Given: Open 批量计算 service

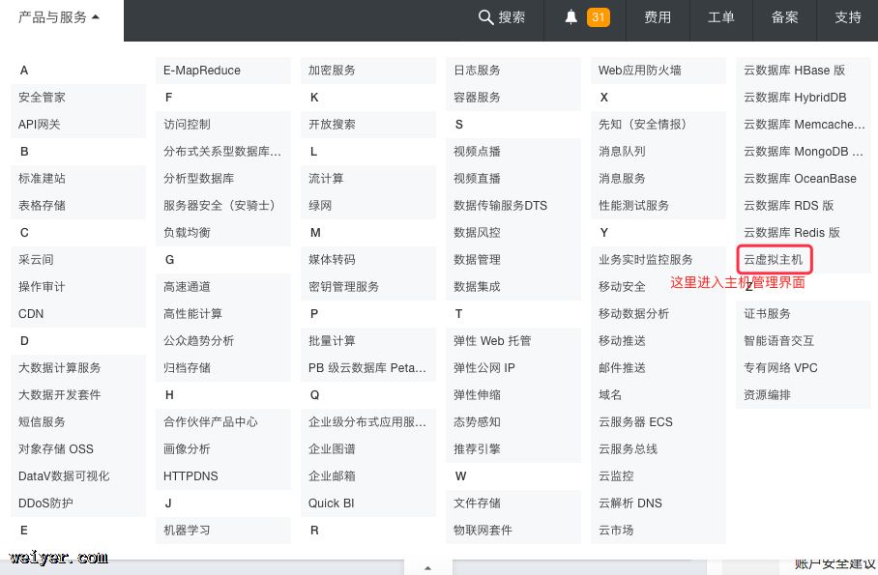Looking at the screenshot, I should pyautogui.click(x=332, y=341).
